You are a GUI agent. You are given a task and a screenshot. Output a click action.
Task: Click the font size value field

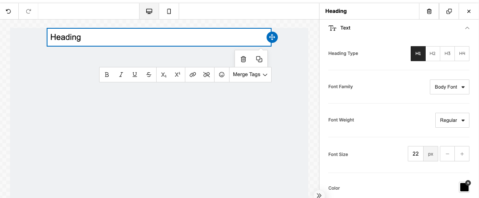(x=415, y=154)
